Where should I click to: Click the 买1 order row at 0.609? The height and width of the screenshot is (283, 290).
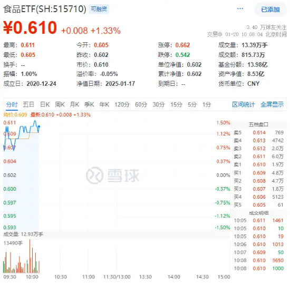[x=258, y=173]
